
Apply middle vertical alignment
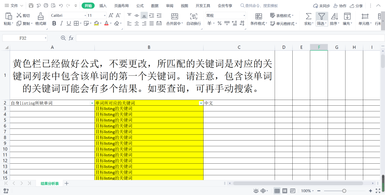tap(137, 15)
